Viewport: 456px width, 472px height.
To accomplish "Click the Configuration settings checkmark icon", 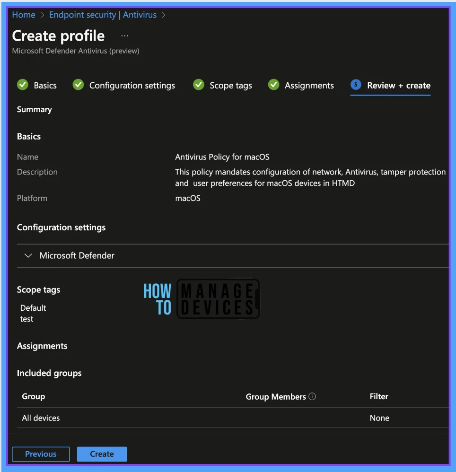I will click(x=78, y=85).
